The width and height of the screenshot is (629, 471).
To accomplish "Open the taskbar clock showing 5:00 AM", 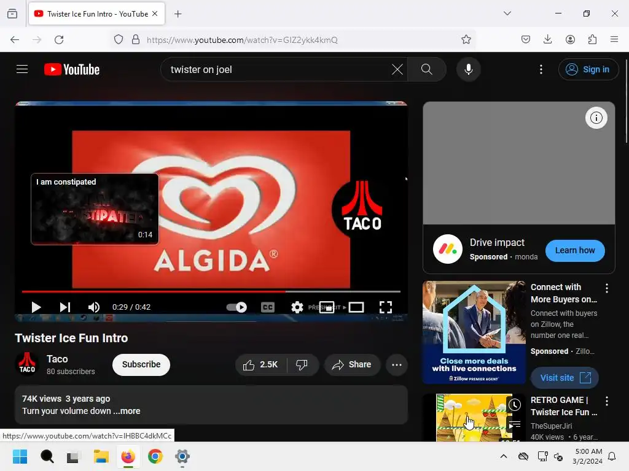I will click(587, 456).
